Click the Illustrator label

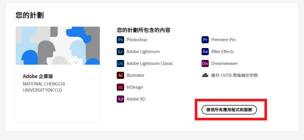point(135,75)
